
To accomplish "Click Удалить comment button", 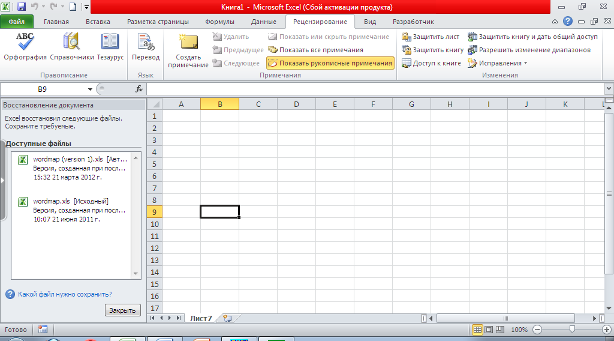I will tap(231, 37).
